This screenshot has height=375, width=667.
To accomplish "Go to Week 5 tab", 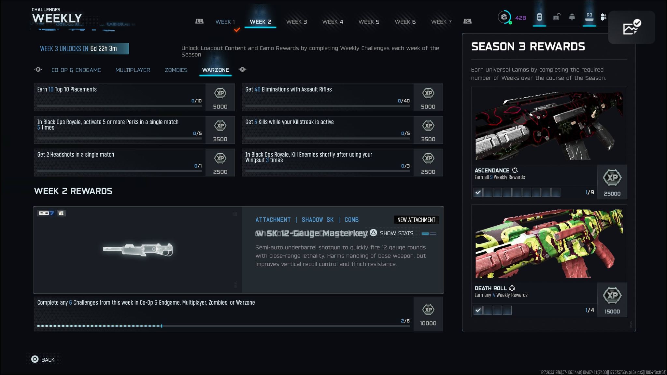I will tap(369, 22).
